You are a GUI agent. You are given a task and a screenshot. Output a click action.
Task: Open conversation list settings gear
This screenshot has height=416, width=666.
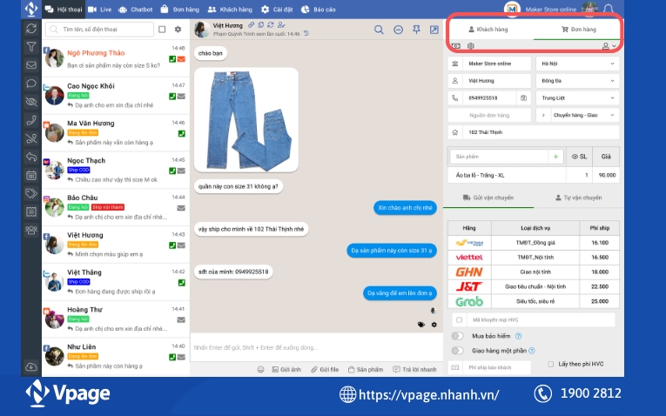tap(178, 30)
